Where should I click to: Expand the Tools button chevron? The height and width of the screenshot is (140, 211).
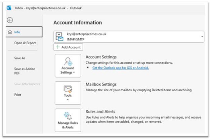pos(68,99)
